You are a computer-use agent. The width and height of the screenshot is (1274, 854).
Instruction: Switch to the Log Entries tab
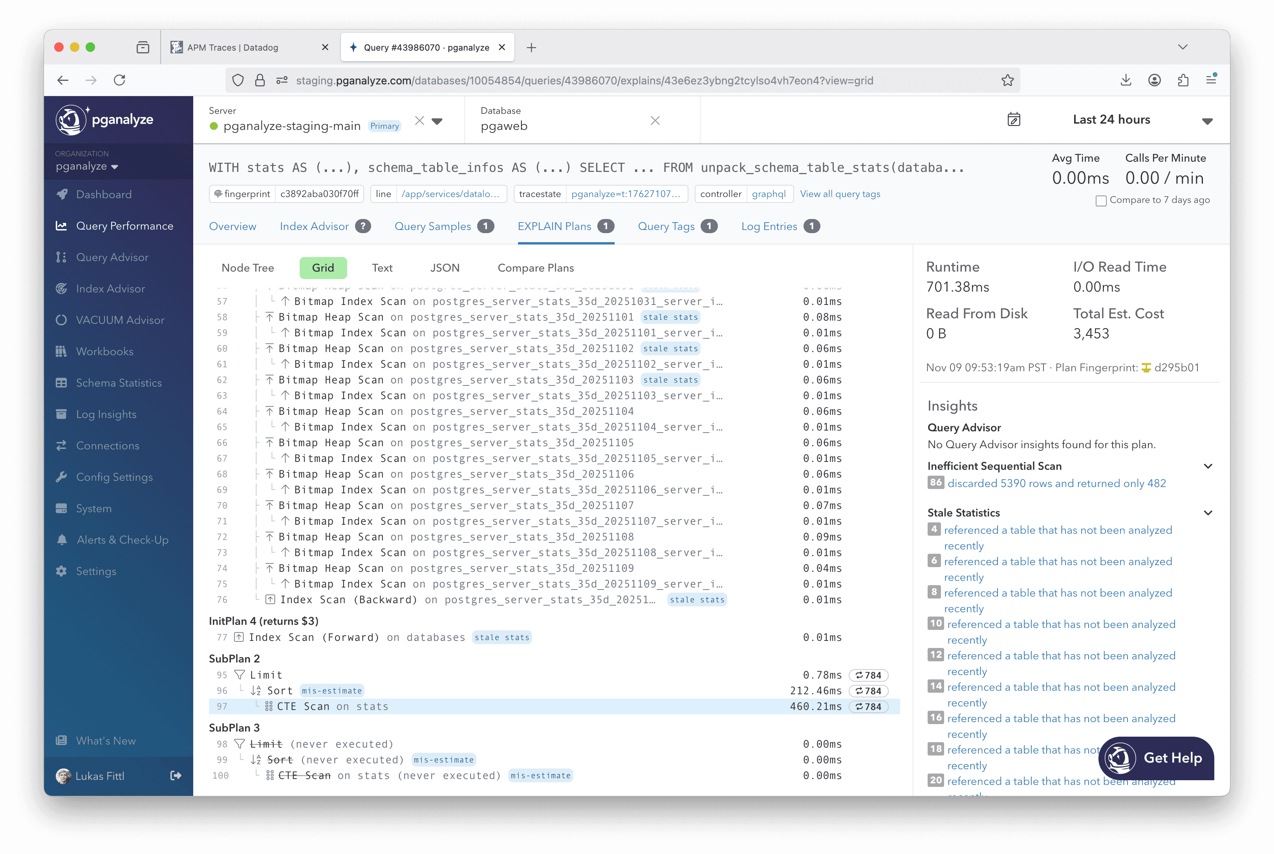point(769,226)
